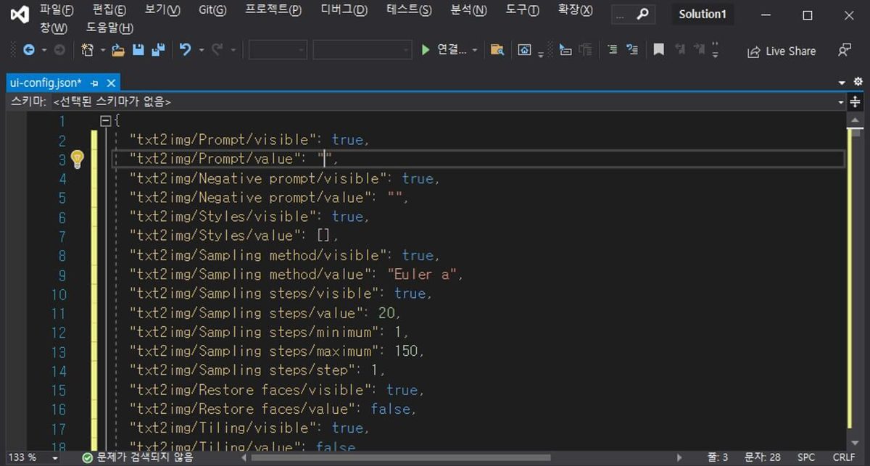
Task: Click the green 연결 start button
Action: tap(444, 50)
